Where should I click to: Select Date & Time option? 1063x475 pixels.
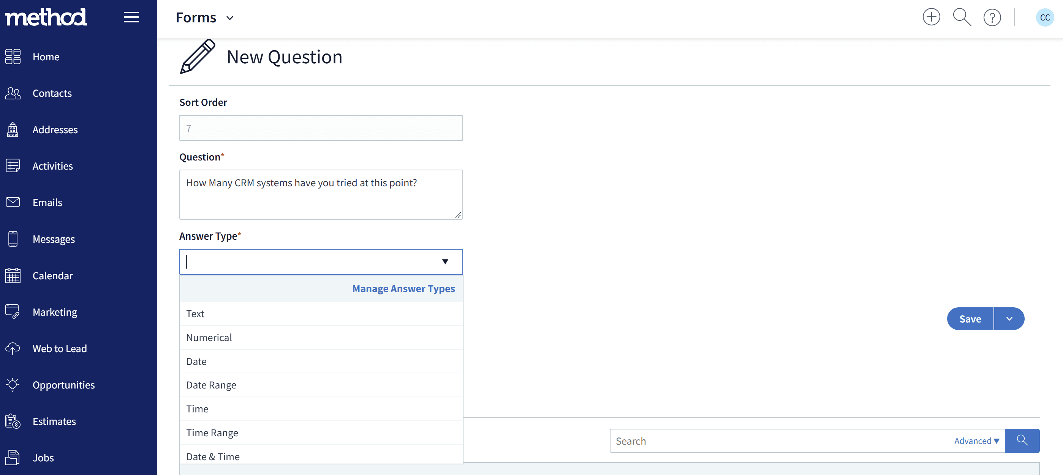(x=321, y=455)
